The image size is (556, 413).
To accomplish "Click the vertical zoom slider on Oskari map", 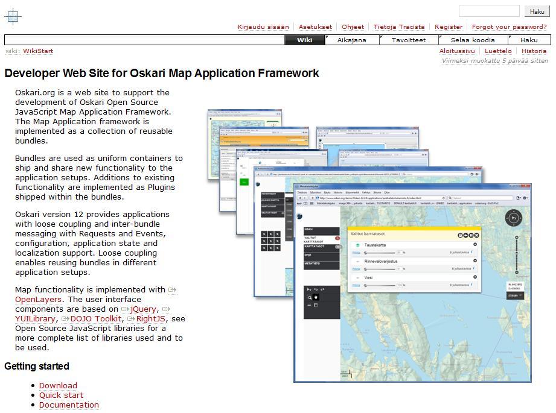I will click(x=517, y=254).
